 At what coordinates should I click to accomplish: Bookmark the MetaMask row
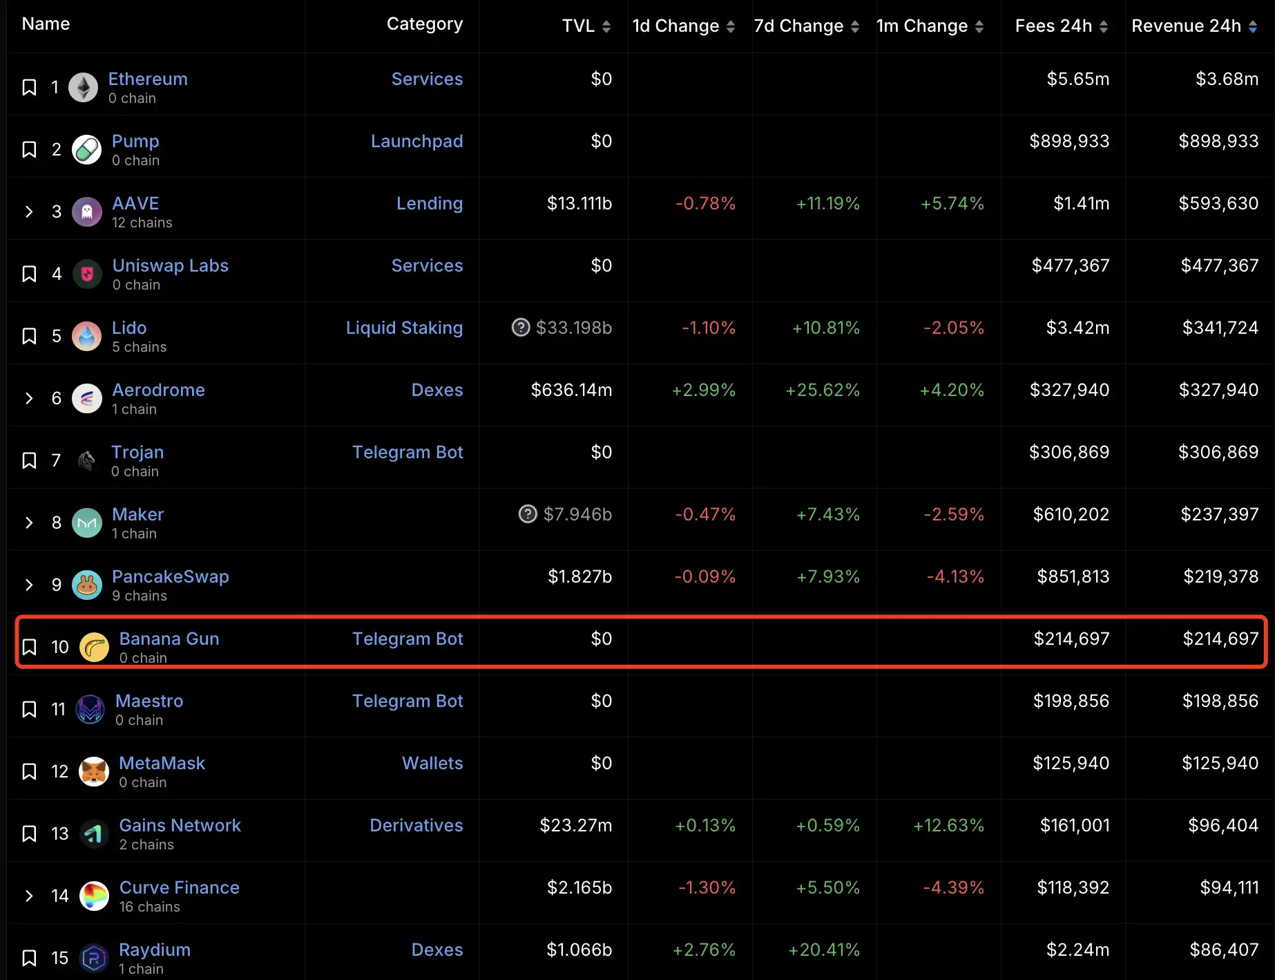29,772
